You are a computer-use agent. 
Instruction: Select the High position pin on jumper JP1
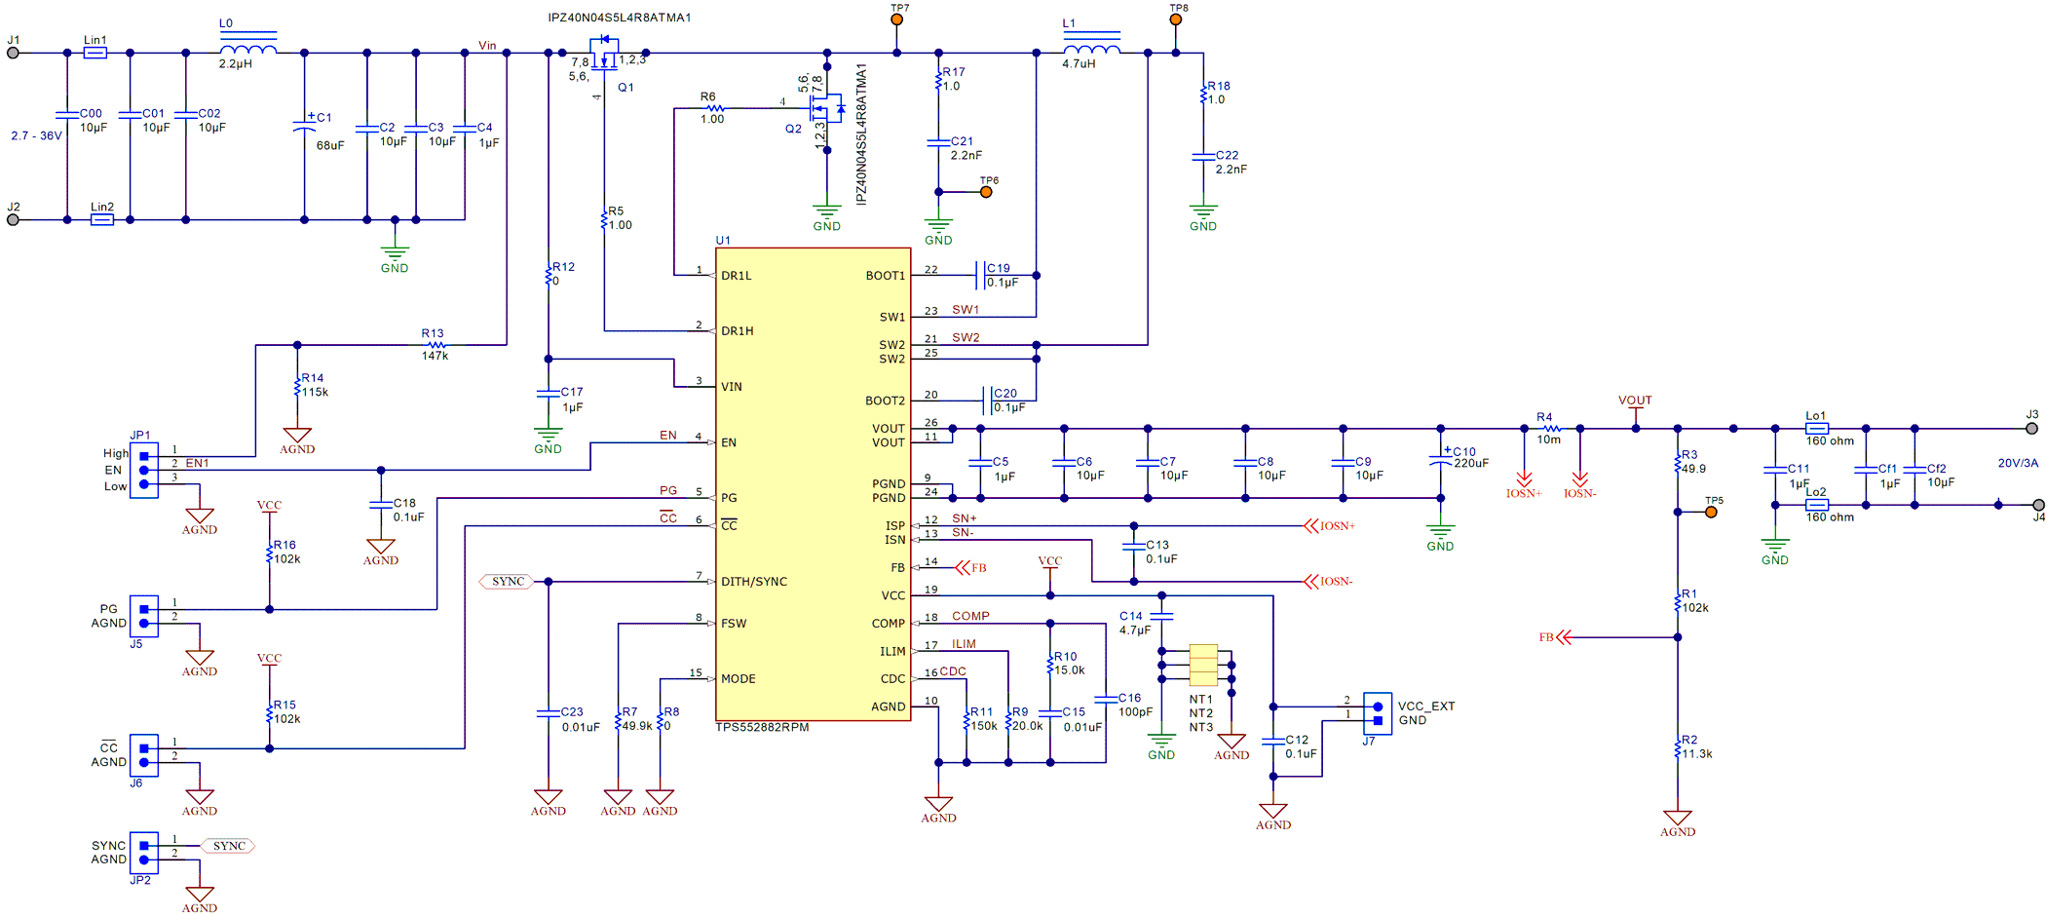(142, 453)
